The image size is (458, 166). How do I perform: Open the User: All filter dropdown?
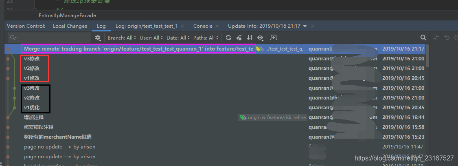(151, 38)
